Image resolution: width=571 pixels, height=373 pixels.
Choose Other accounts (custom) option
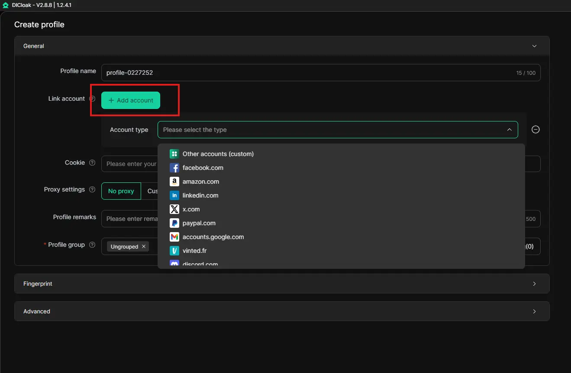pyautogui.click(x=218, y=154)
